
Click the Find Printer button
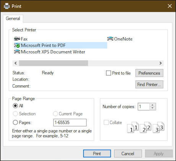(149, 84)
